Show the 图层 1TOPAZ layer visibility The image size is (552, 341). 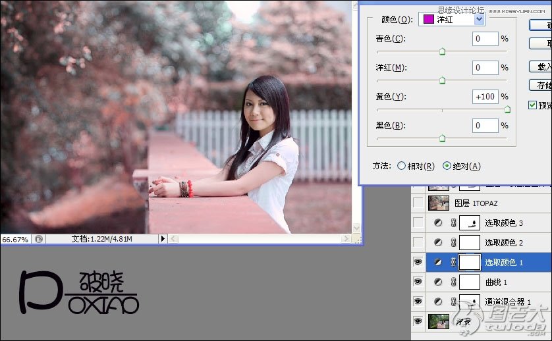point(418,203)
